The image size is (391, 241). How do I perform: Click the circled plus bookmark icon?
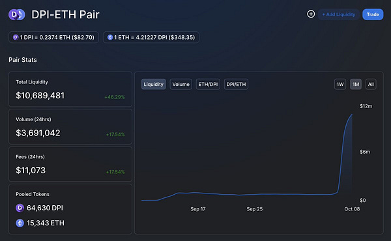311,14
